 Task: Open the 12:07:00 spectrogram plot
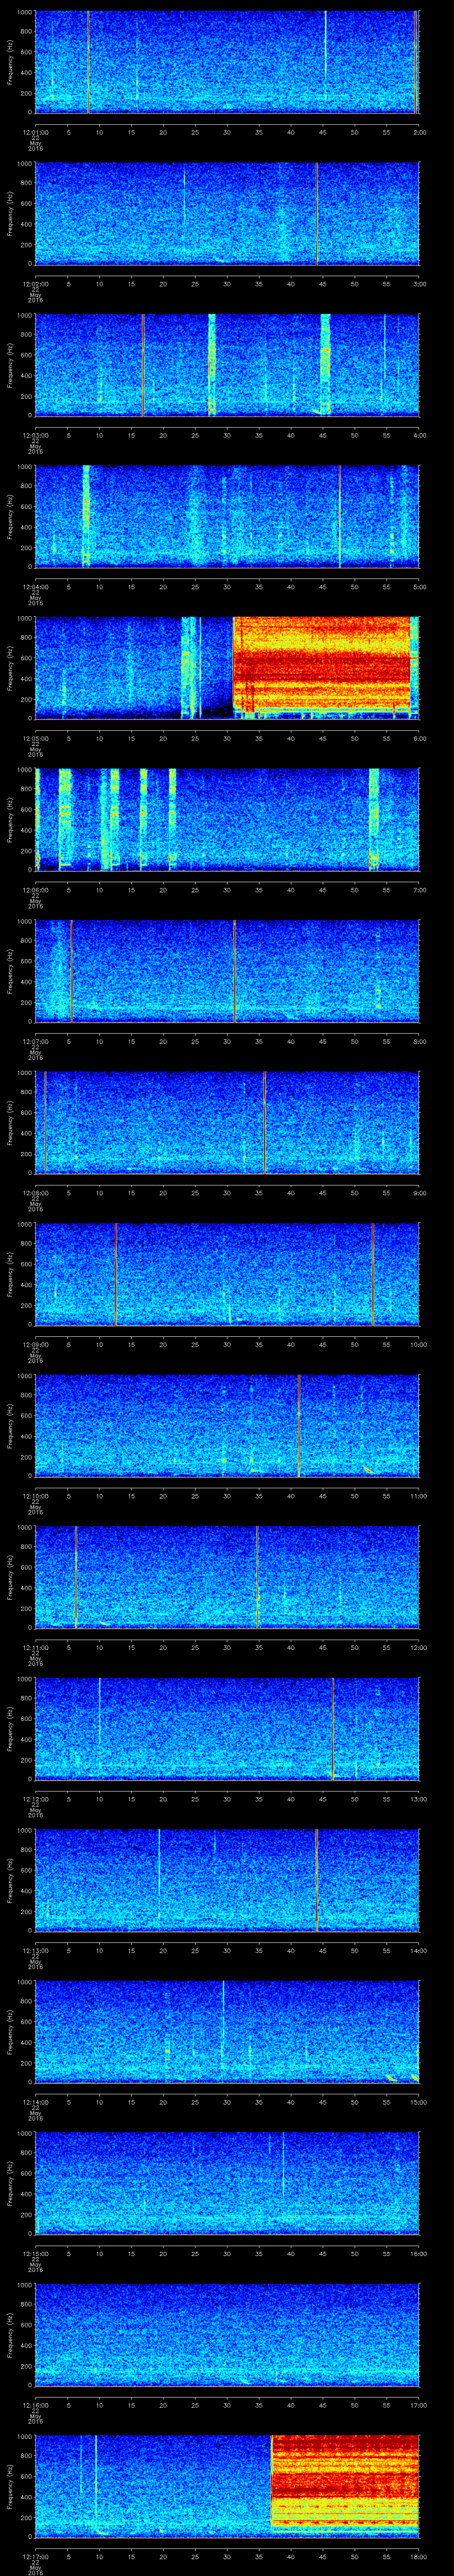(x=227, y=971)
